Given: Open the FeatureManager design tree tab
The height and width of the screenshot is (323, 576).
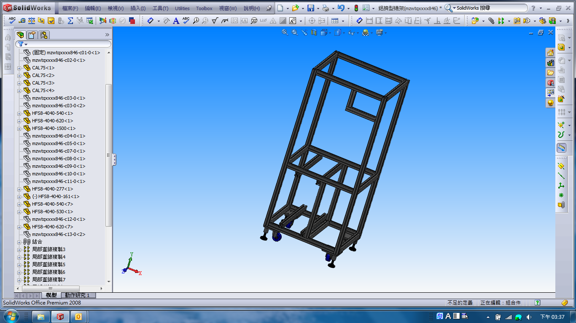Looking at the screenshot, I should [x=20, y=35].
